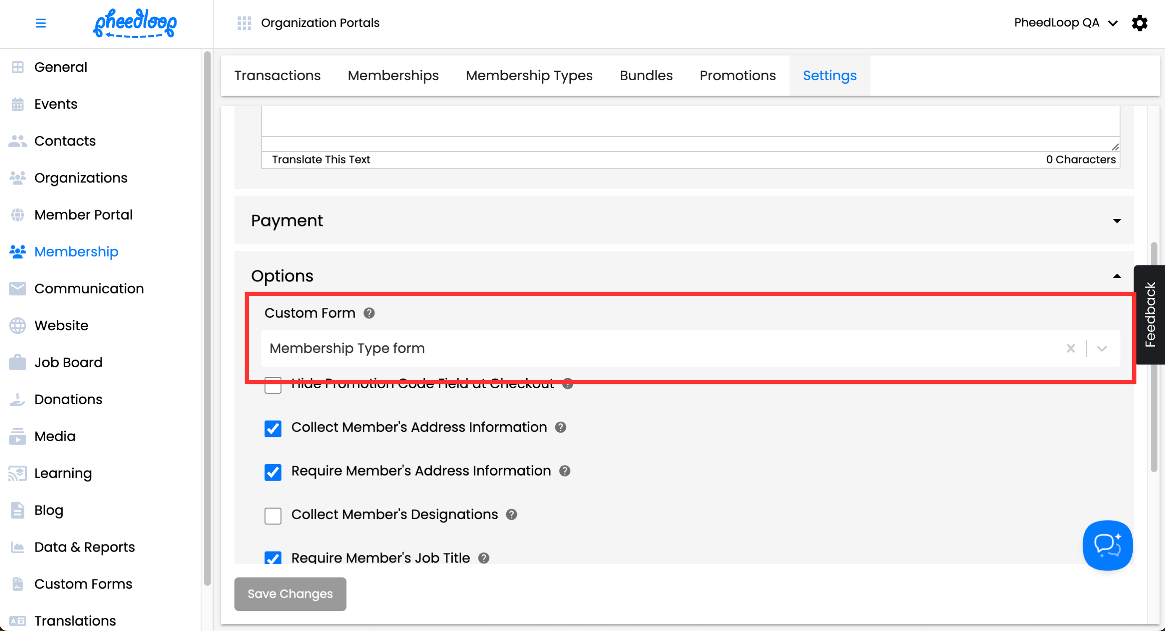1165x631 pixels.
Task: Switch to the Membership Types tab
Action: click(529, 76)
